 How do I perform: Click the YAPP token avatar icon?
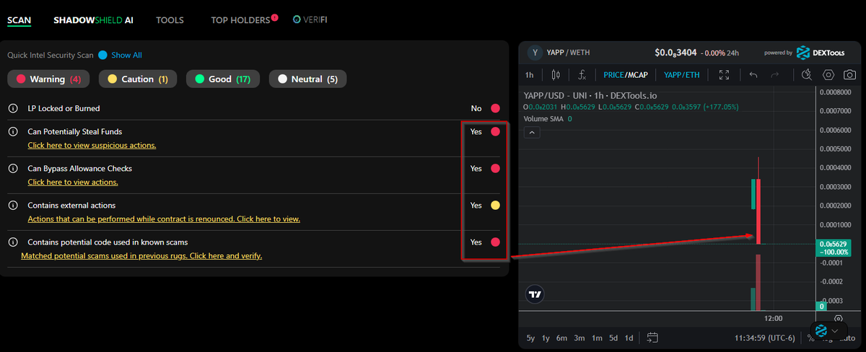pos(535,52)
